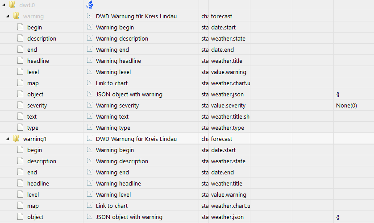
Task: Select file icon of headline under warning
Action: (20, 61)
